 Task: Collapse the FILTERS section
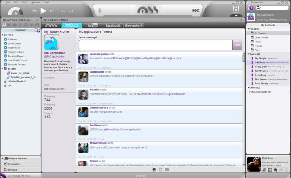point(2,35)
